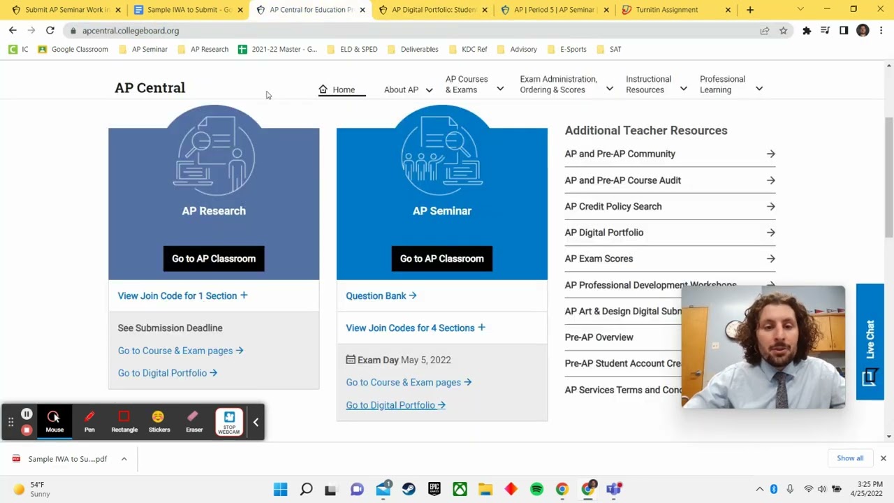894x503 pixels.
Task: Click the recorder toolbar drag handle
Action: pyautogui.click(x=10, y=422)
